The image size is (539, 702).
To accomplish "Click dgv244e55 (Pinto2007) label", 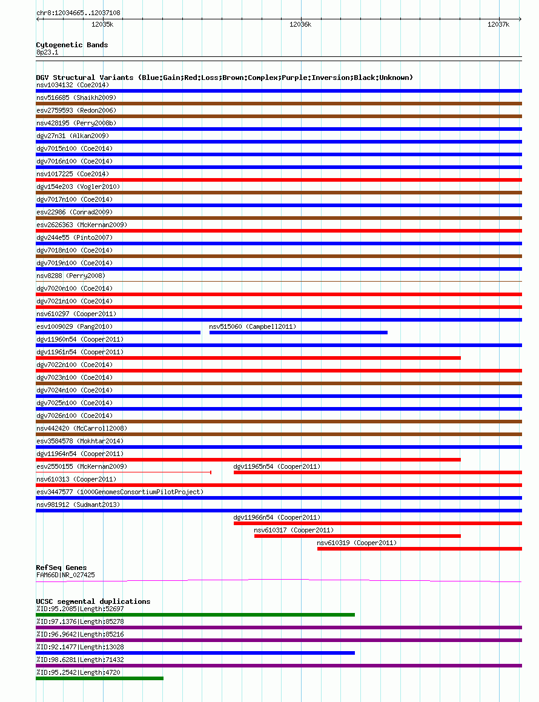I will 74,237.
